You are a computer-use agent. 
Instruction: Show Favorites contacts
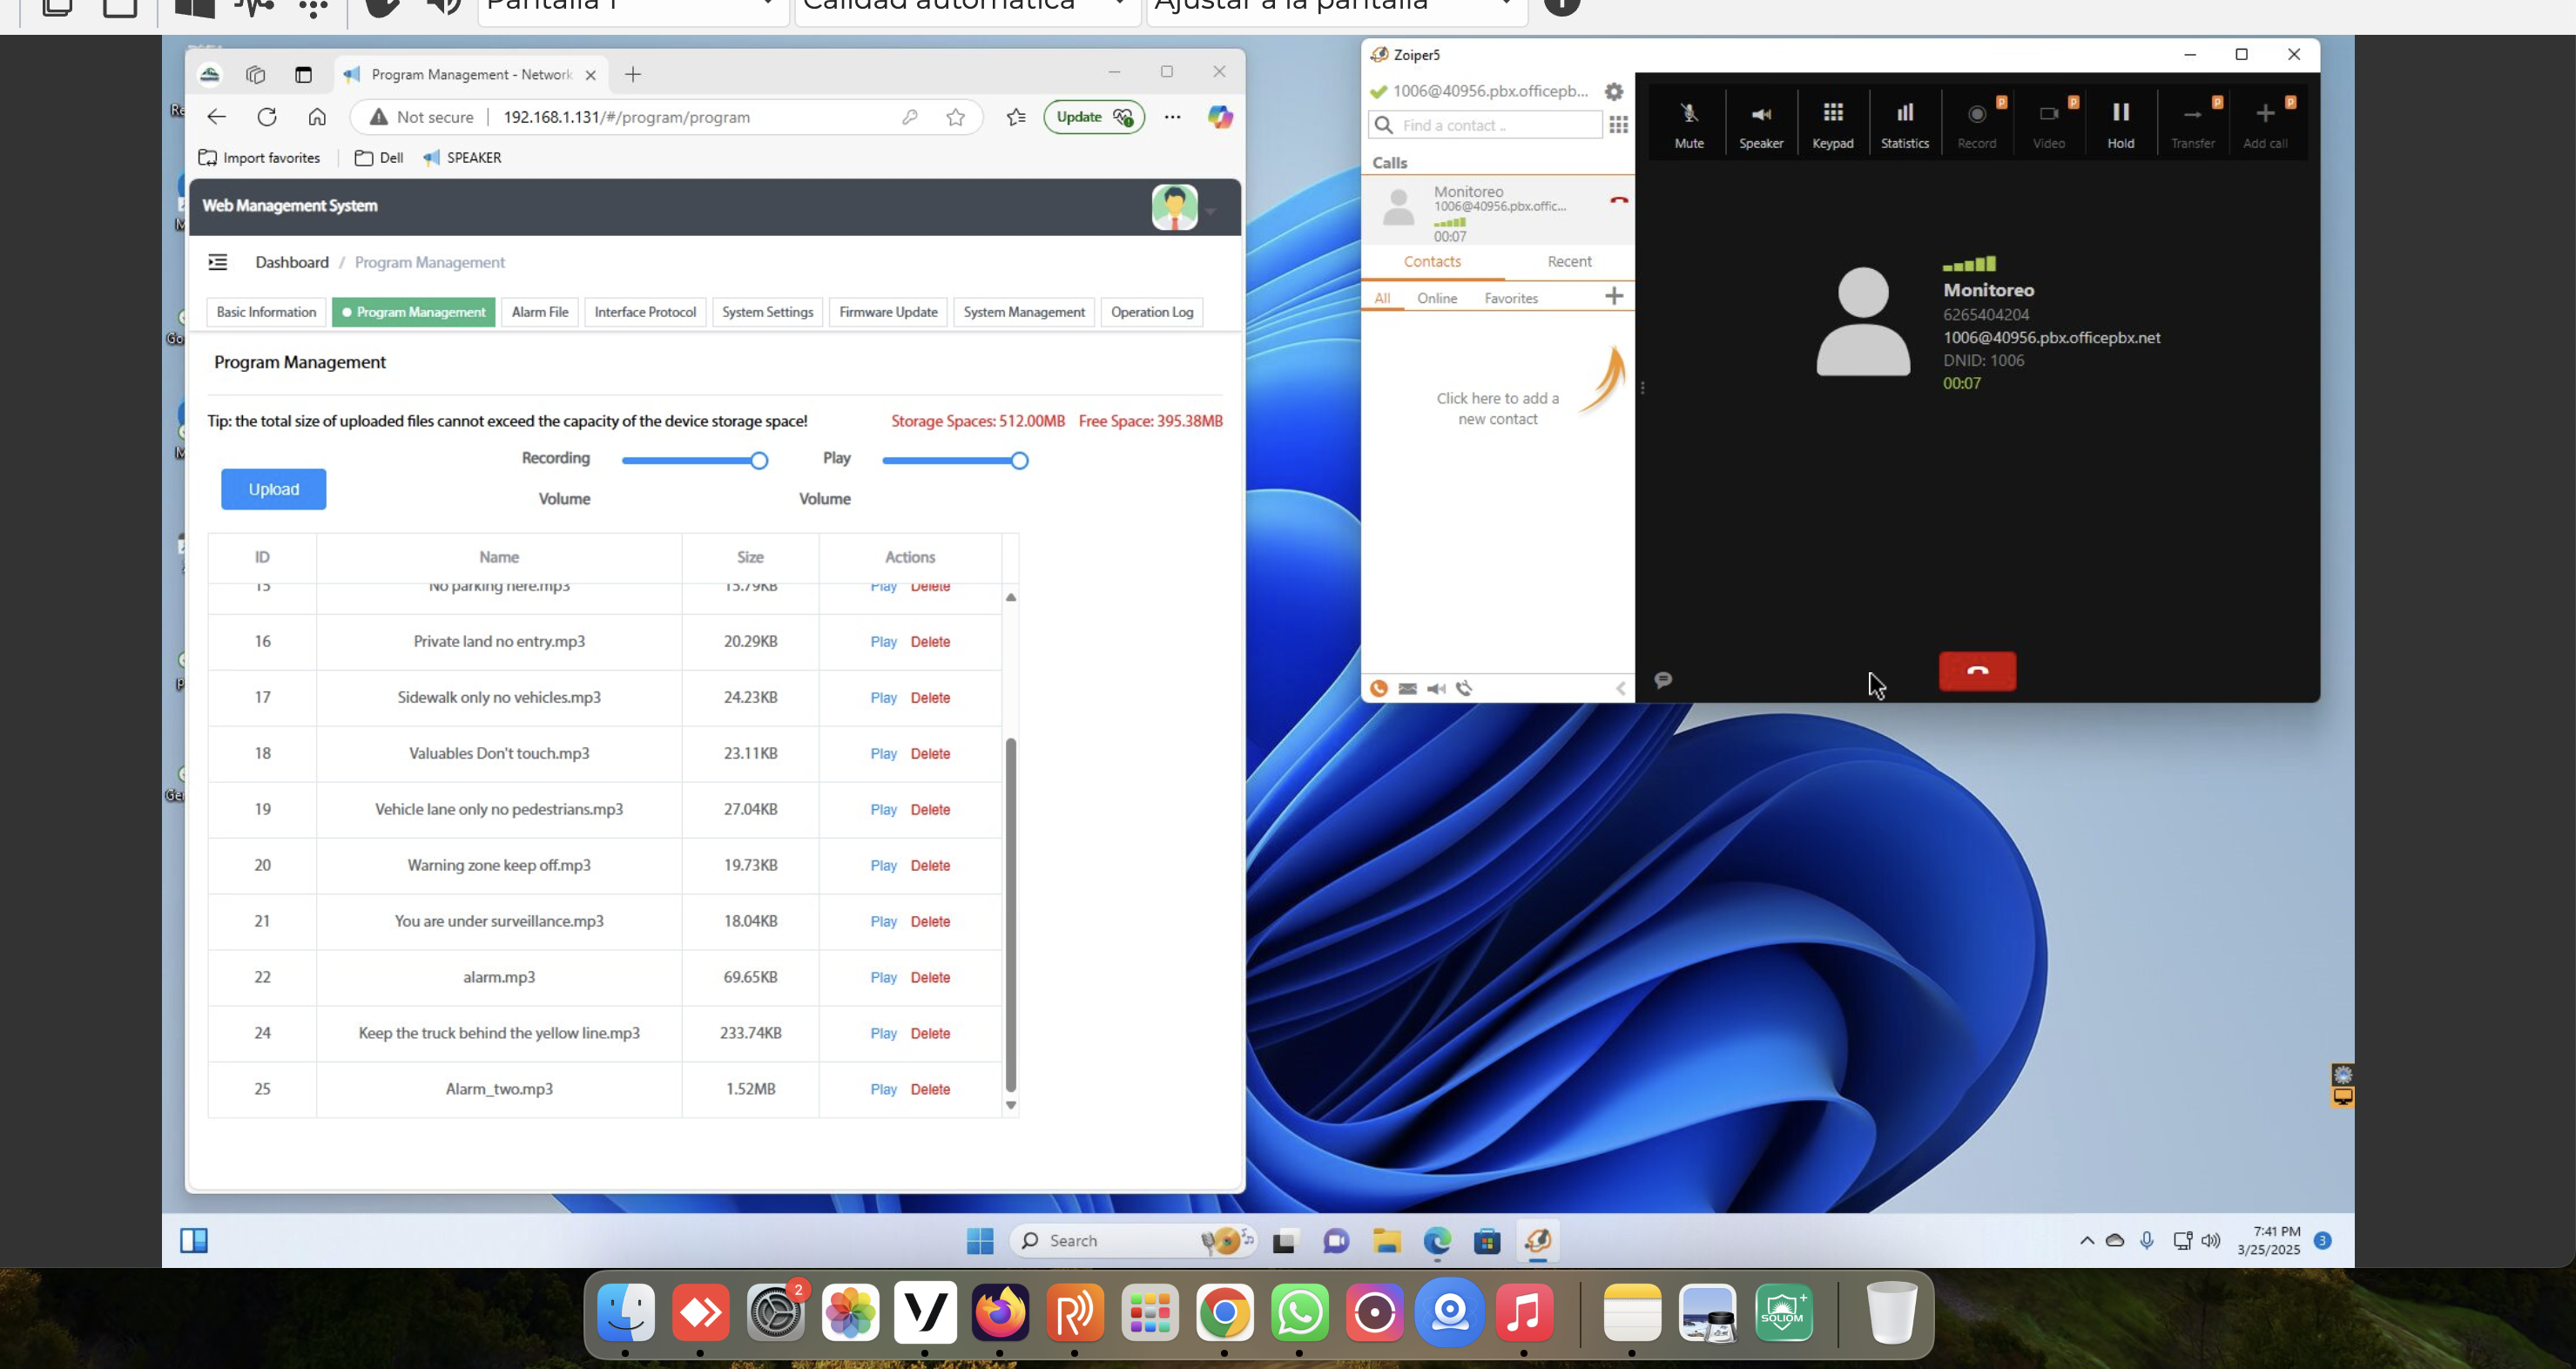click(1511, 298)
